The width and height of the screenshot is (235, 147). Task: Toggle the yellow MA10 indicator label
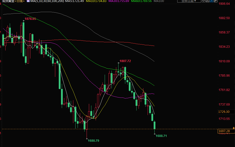[96, 1]
